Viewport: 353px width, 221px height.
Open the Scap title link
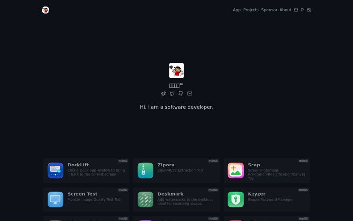(x=254, y=165)
